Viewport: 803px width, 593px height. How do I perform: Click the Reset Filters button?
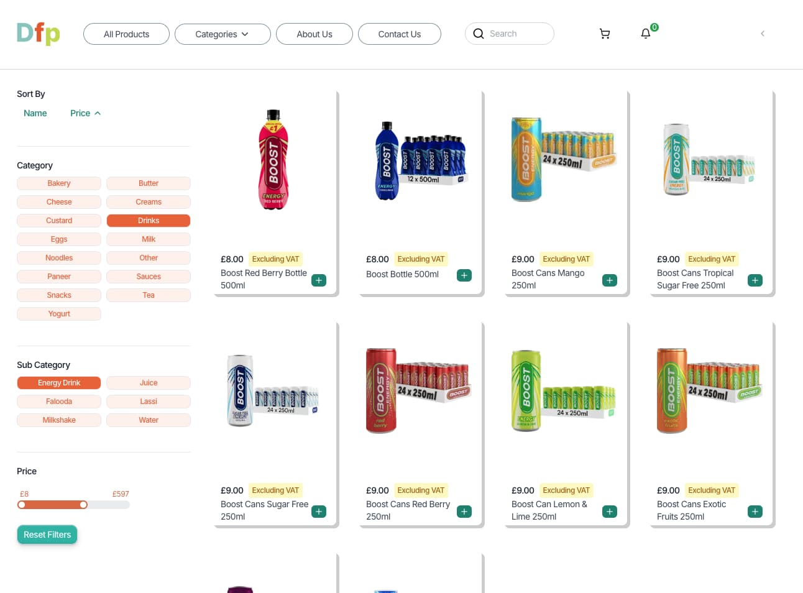(47, 535)
